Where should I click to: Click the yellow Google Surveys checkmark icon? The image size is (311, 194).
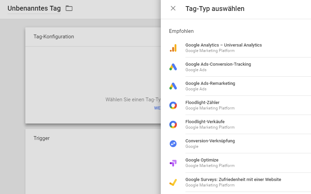(173, 182)
